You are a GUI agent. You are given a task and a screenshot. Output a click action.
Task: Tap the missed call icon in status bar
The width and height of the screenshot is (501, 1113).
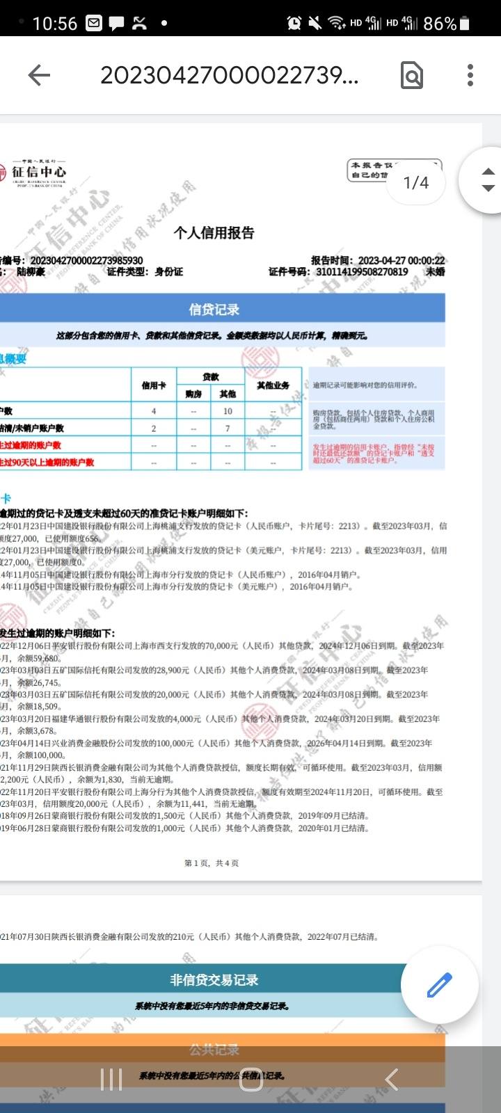pyautogui.click(x=139, y=23)
